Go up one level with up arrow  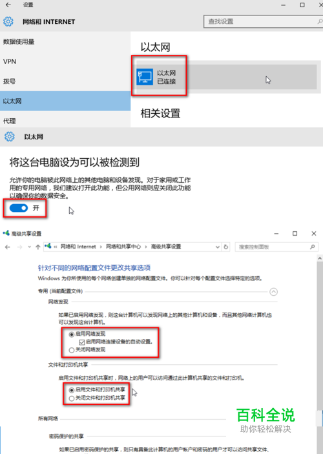point(37,247)
